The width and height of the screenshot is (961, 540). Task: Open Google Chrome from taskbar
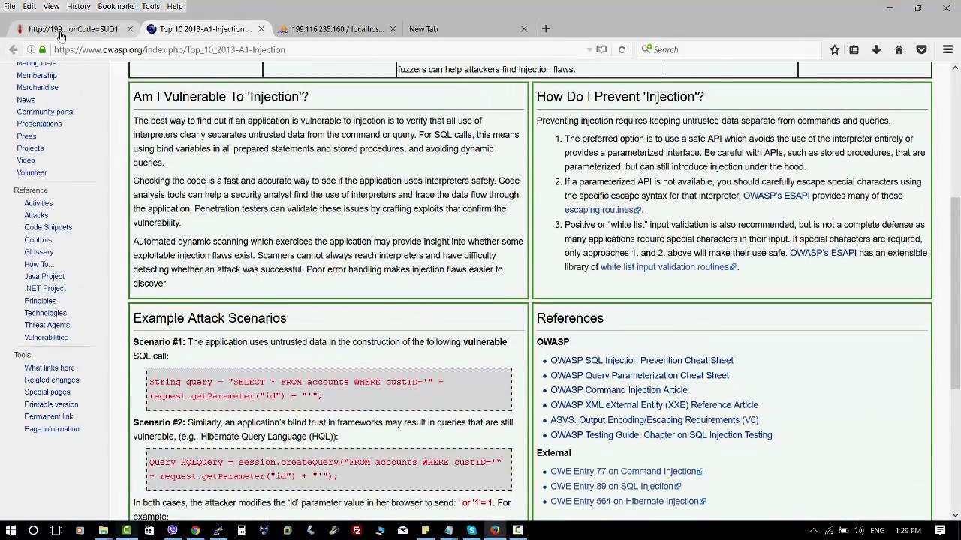click(x=195, y=530)
